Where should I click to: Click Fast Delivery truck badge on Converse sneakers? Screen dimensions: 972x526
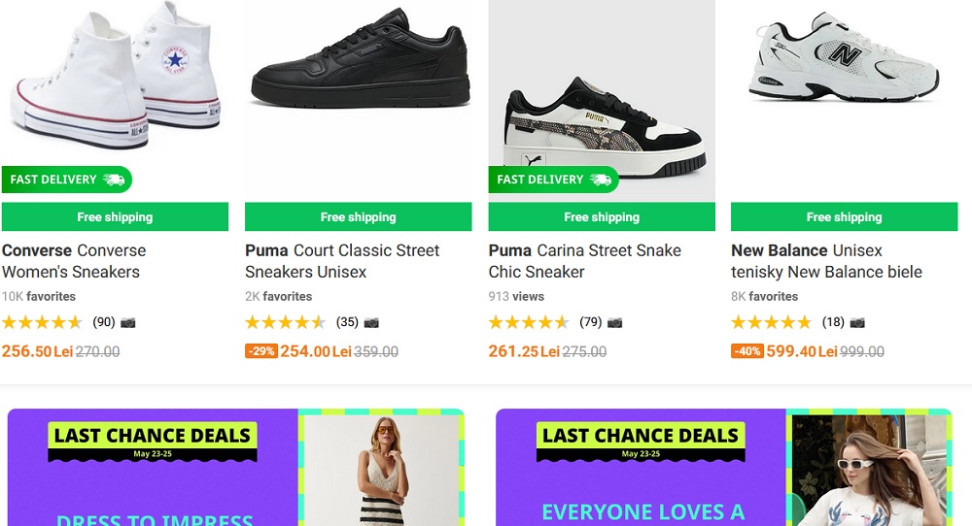pos(67,180)
